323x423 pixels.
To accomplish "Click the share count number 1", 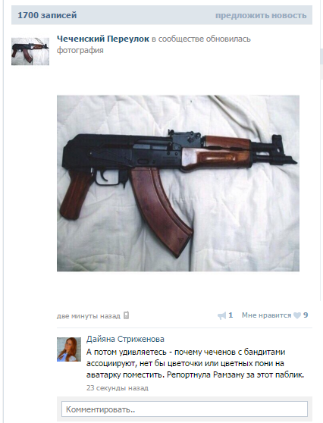I will 230,315.
